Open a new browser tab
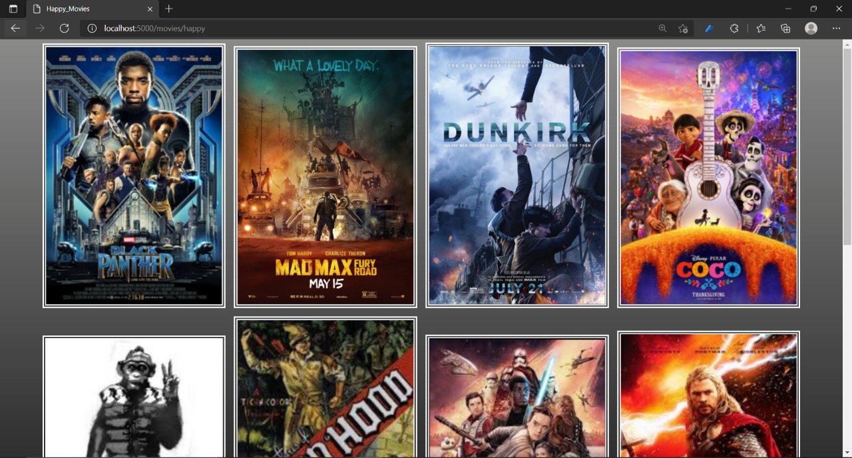 click(x=169, y=9)
